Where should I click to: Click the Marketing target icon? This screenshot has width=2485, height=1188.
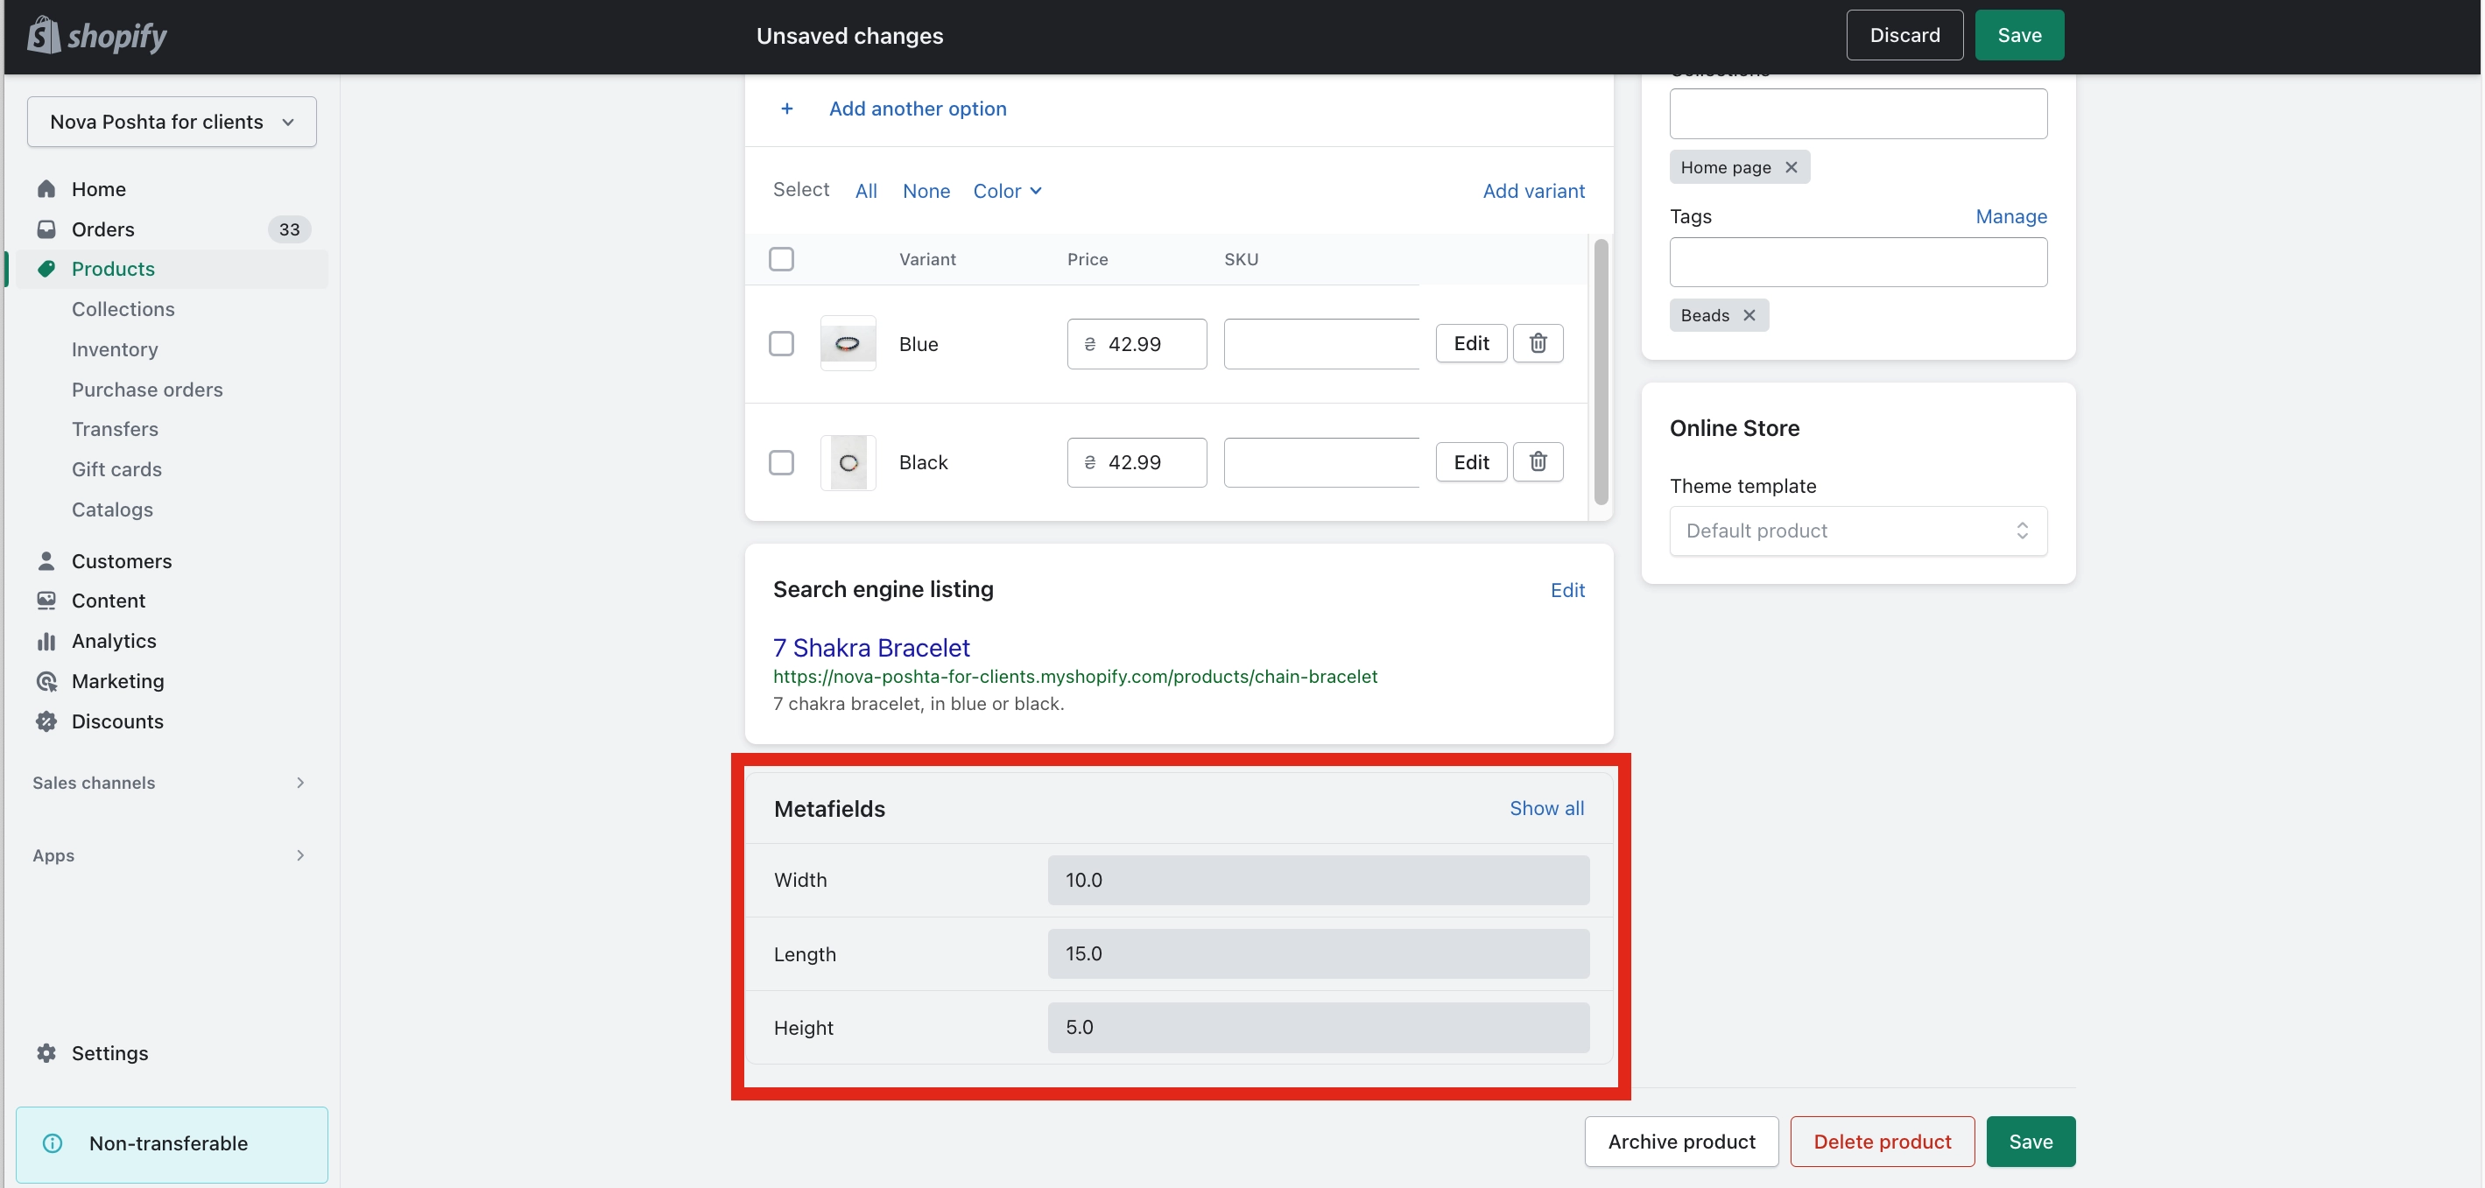click(46, 682)
